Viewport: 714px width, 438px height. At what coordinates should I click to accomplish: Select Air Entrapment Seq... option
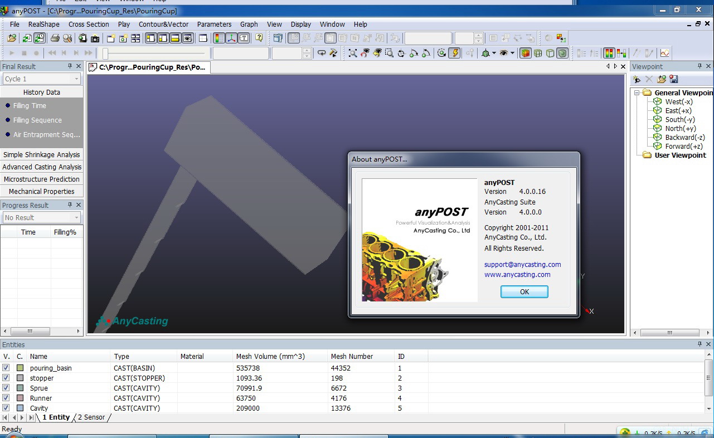coord(42,134)
